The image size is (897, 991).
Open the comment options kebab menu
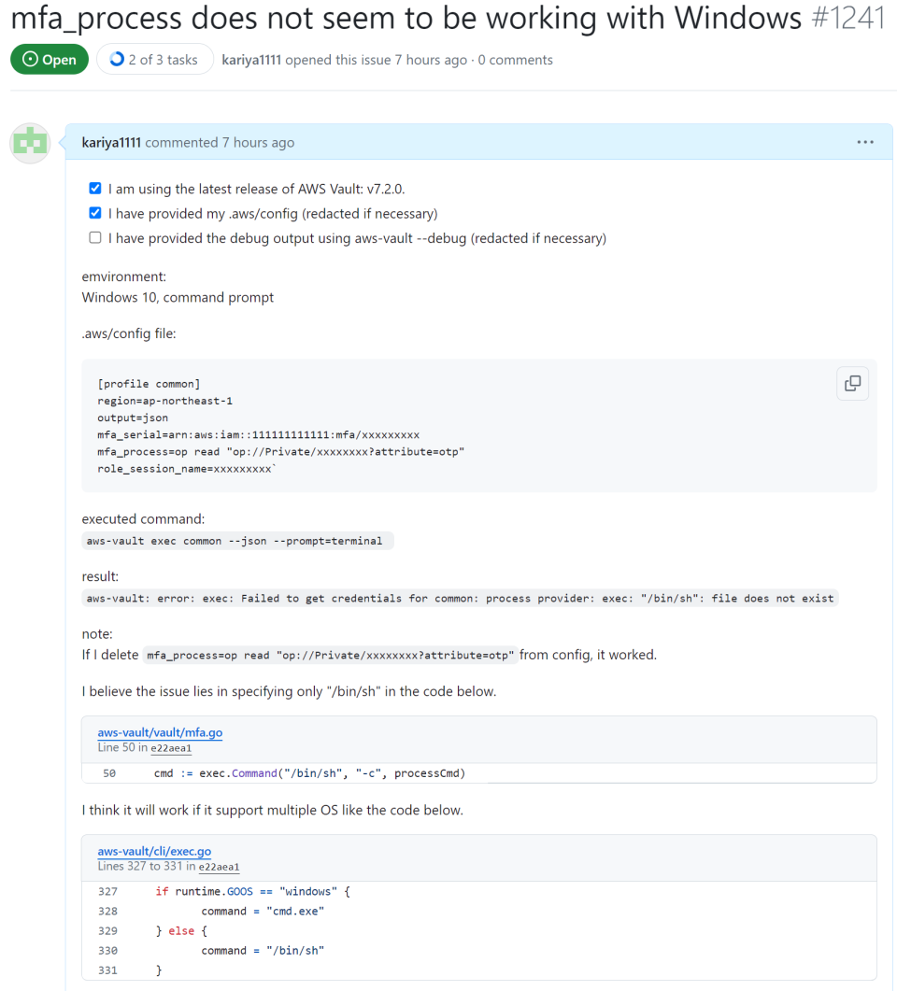coord(864,141)
